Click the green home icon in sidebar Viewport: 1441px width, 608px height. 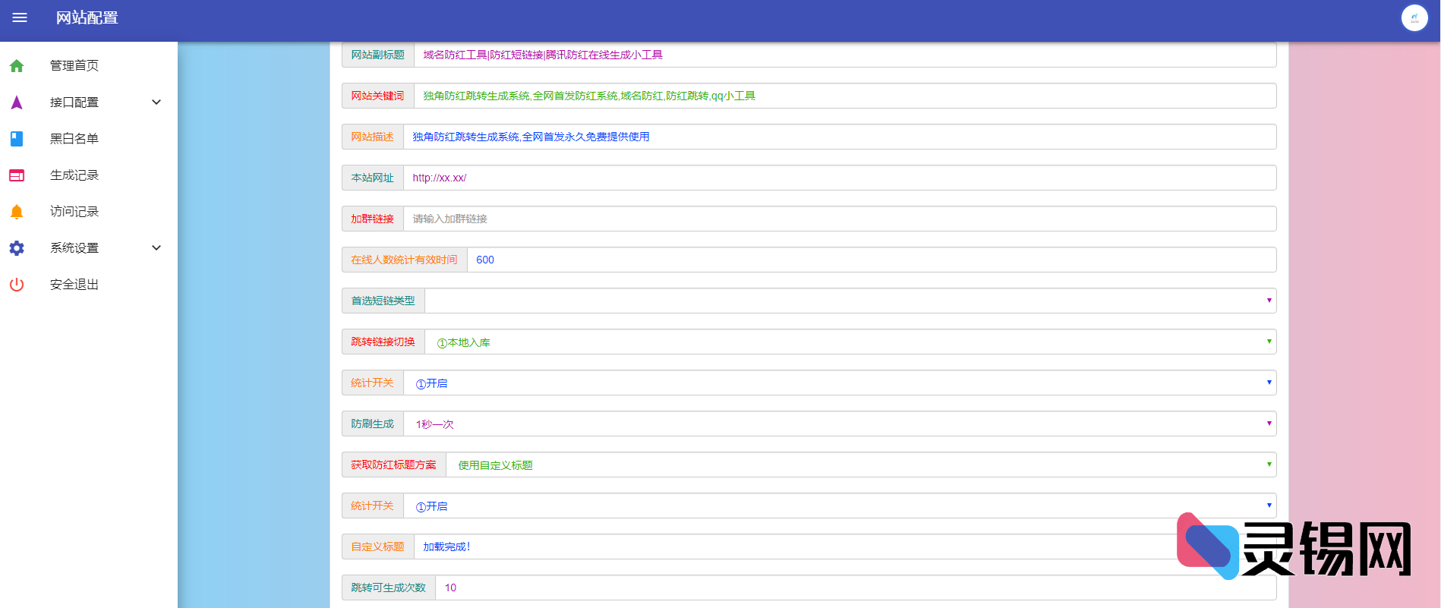pos(17,66)
